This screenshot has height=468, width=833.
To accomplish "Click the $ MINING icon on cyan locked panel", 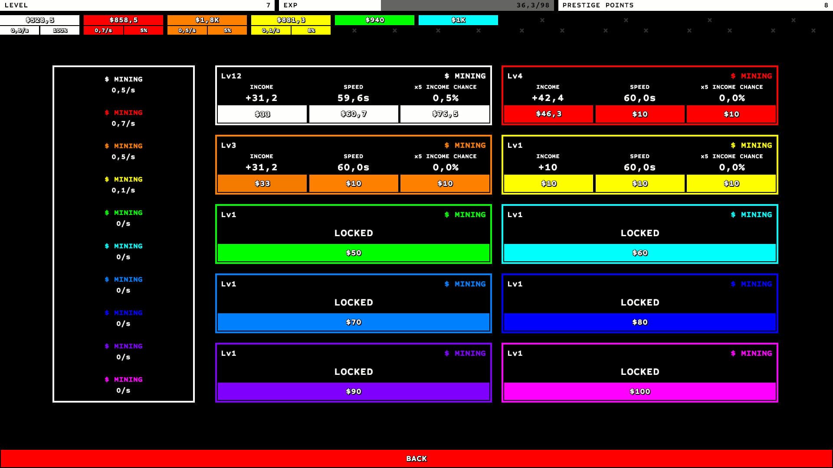I will coord(751,214).
